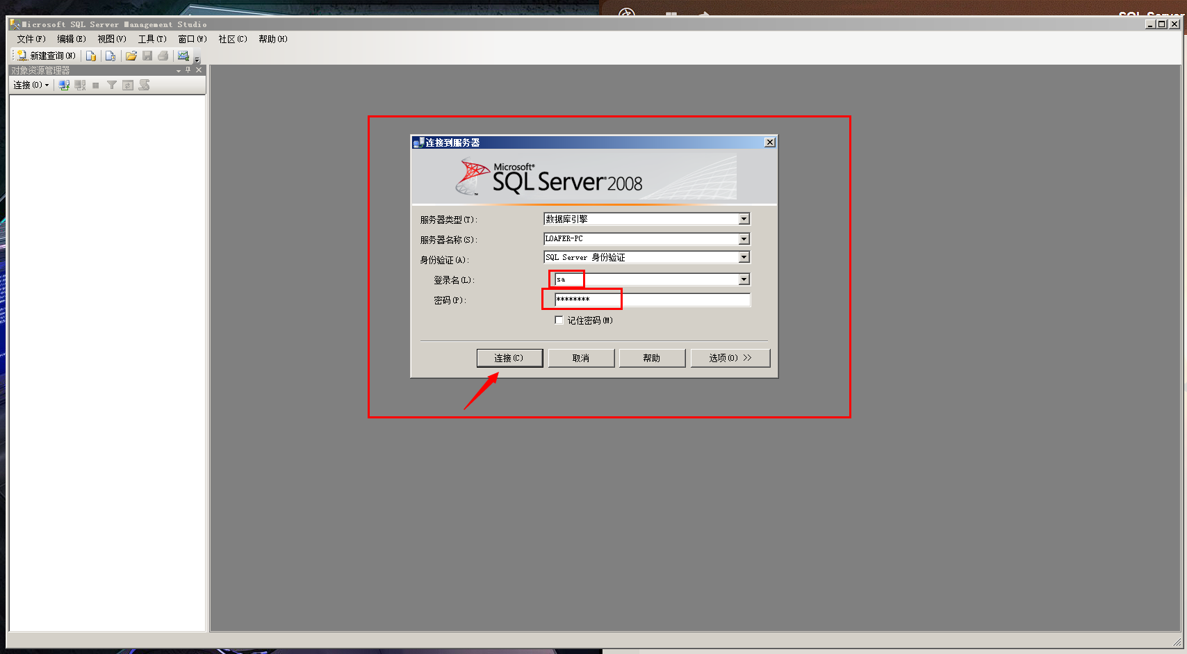
Task: Open the 登录名 dropdown arrow
Action: (x=744, y=279)
